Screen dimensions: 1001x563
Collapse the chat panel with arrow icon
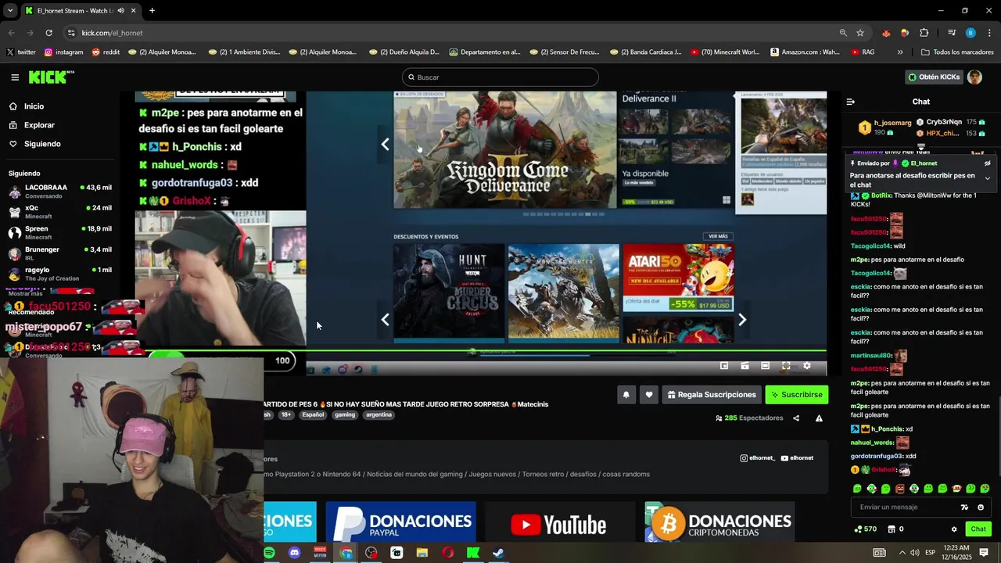pos(851,102)
